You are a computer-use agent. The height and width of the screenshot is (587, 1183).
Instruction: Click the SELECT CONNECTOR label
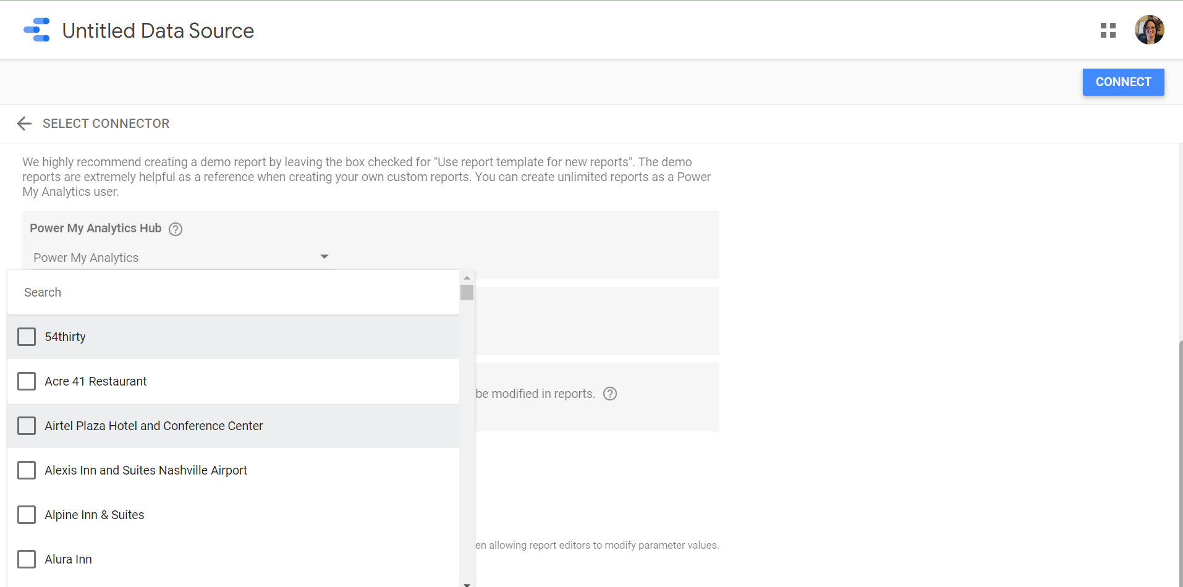pos(106,124)
